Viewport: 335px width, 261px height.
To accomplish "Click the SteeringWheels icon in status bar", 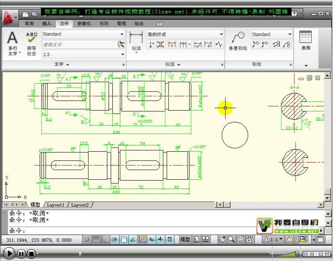I will pyautogui.click(x=241, y=240).
